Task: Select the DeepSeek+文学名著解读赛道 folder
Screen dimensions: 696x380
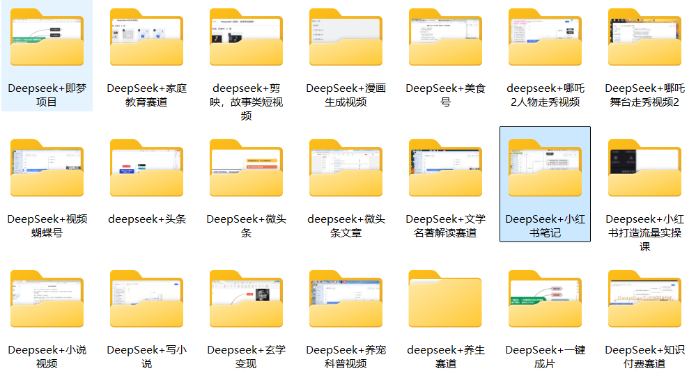Action: (445, 169)
